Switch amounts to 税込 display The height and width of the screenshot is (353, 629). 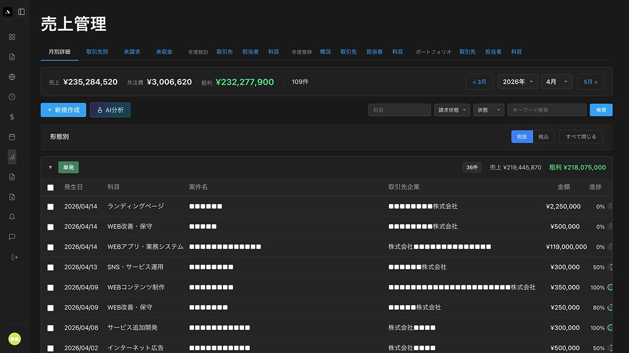pos(543,137)
